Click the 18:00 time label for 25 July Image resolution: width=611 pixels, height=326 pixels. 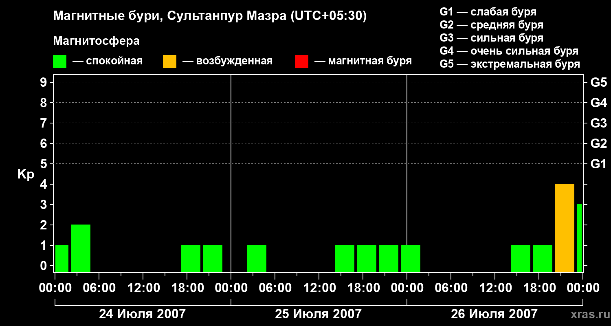click(x=363, y=288)
